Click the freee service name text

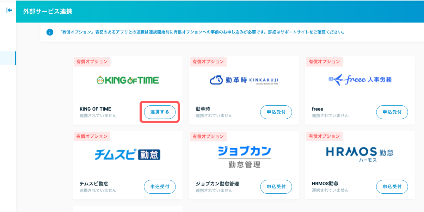point(318,109)
